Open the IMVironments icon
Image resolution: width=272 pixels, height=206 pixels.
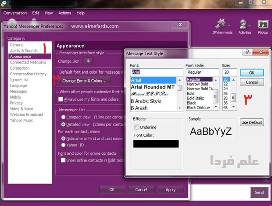(222, 25)
